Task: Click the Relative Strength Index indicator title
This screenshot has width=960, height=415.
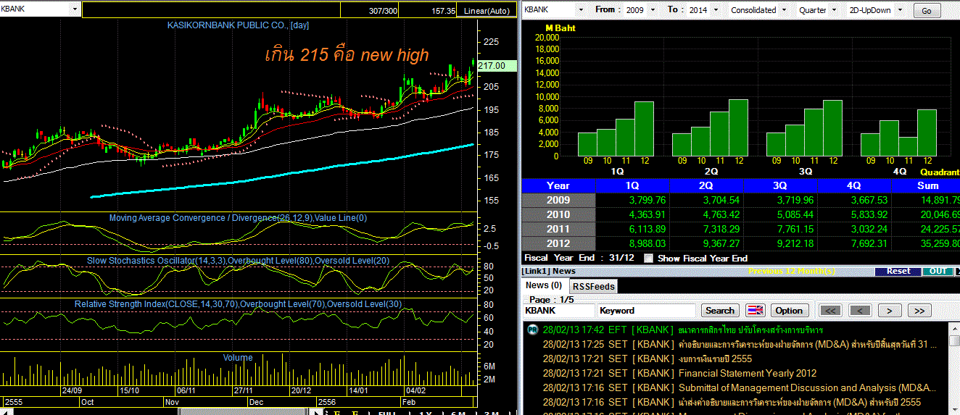Action: (x=238, y=303)
